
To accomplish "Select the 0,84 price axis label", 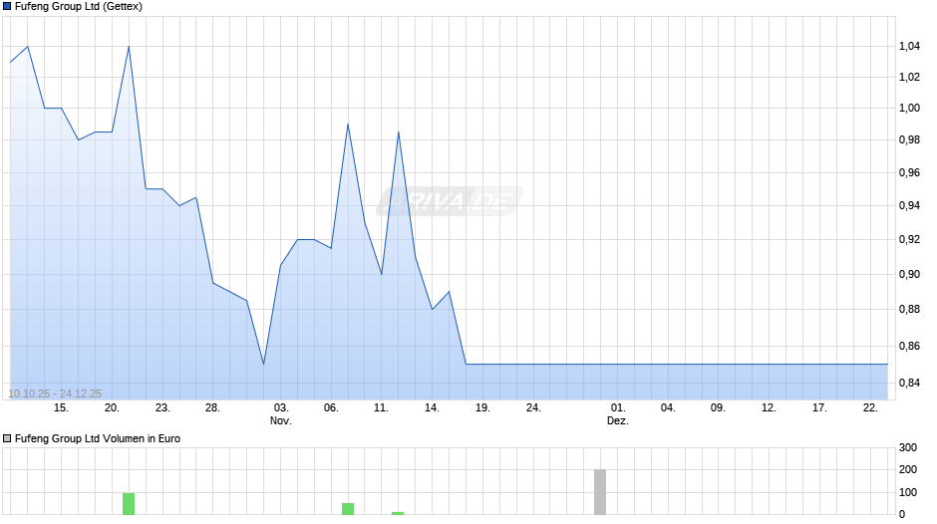I will pyautogui.click(x=909, y=383).
